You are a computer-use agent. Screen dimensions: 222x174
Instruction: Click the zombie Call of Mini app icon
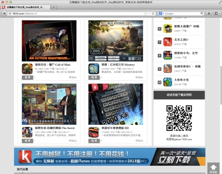coord(27,69)
